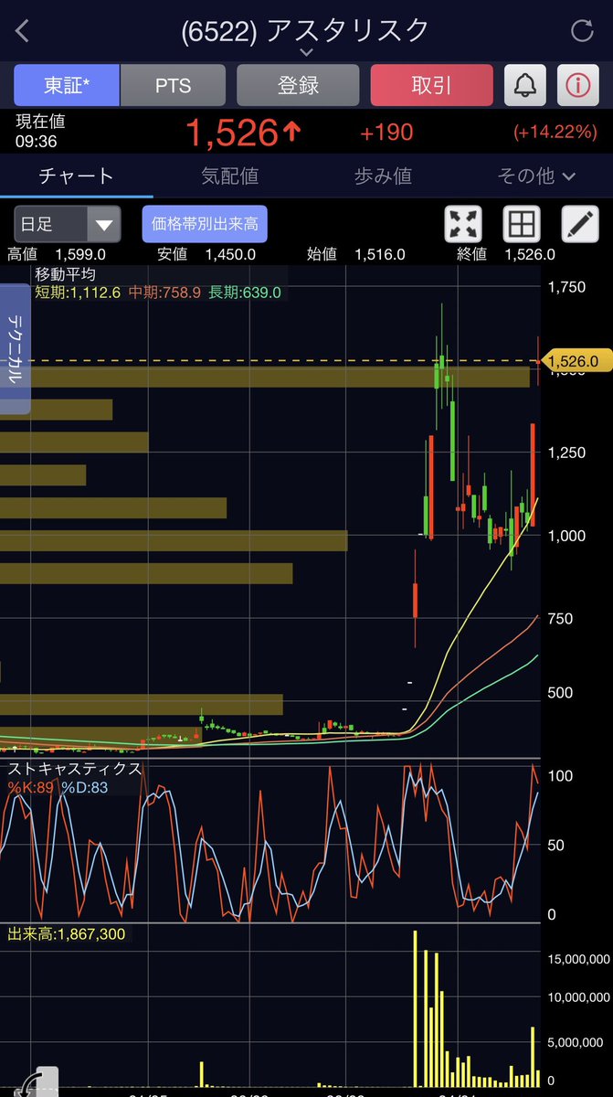
Task: Open the chart drawing pencil tool
Action: 579,224
